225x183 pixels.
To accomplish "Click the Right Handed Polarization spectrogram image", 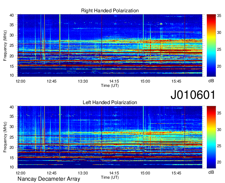I will click(x=110, y=45).
